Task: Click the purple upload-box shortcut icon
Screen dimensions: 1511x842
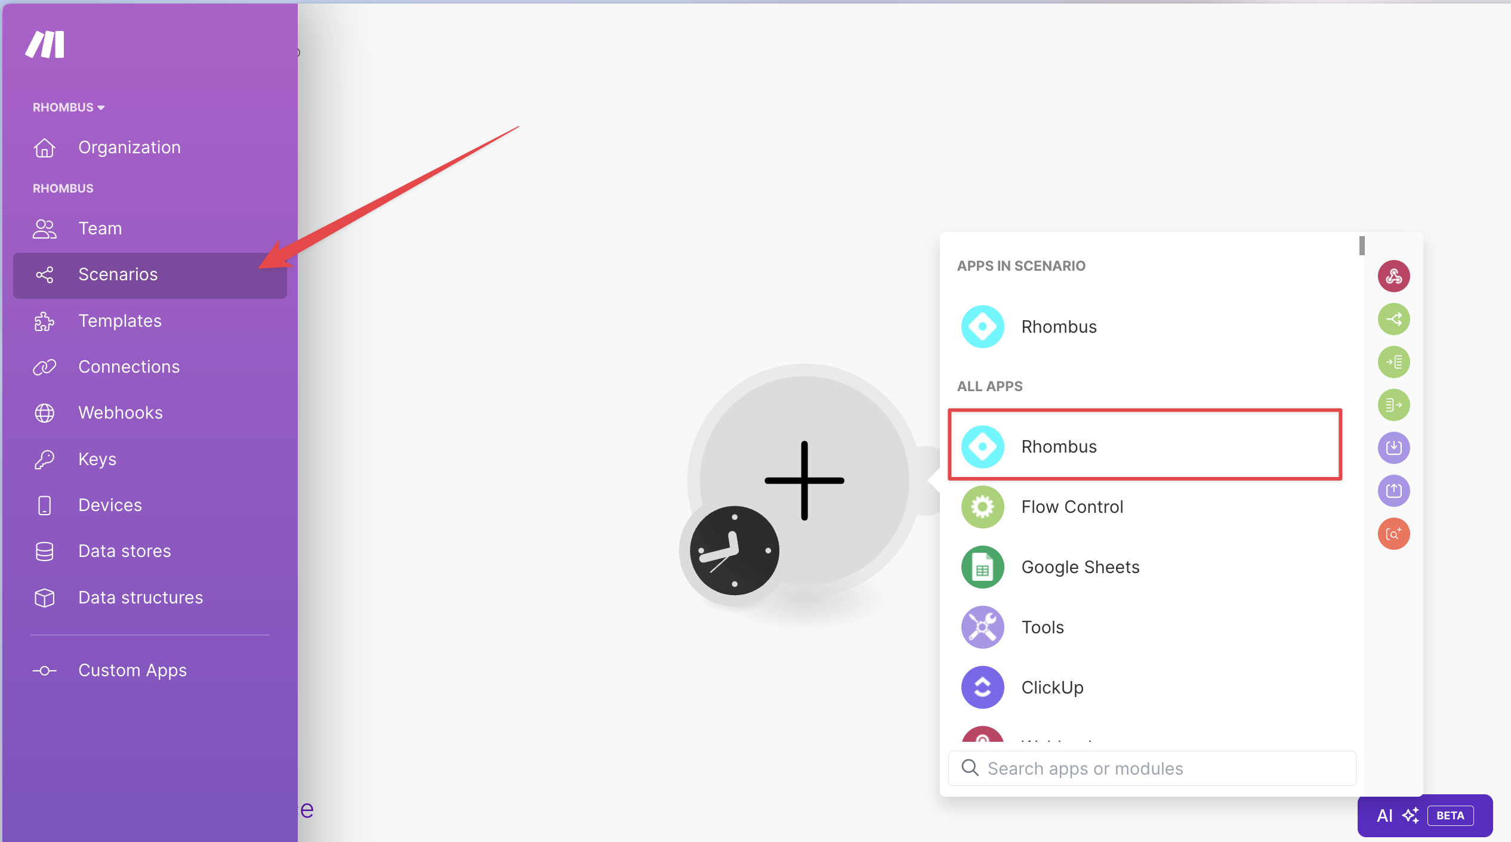Action: point(1393,491)
